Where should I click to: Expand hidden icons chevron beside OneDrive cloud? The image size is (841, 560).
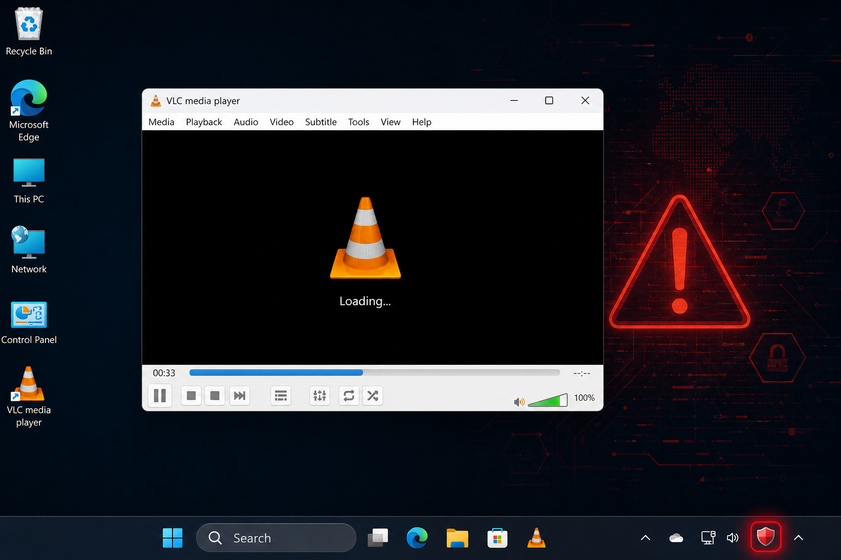coord(646,538)
